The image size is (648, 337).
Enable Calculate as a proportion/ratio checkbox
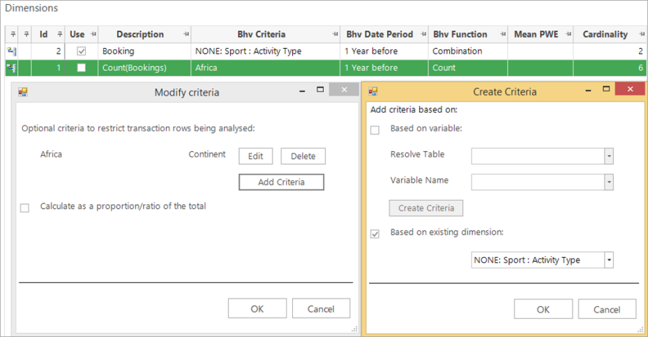(25, 208)
